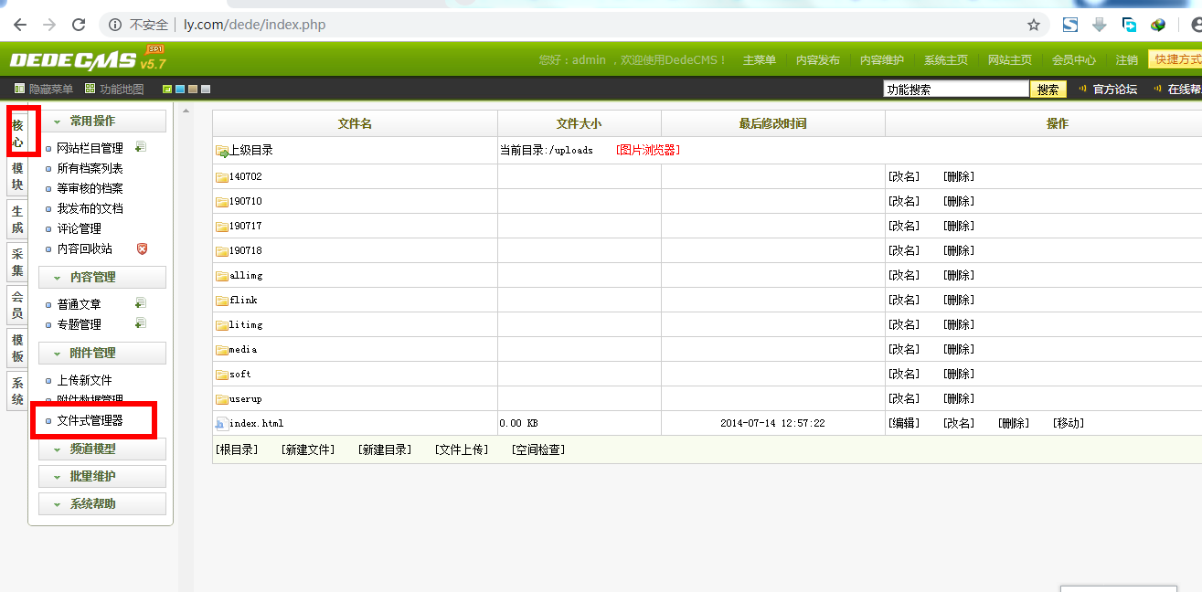The width and height of the screenshot is (1202, 592).
Task: Collapse the 常用操作 section
Action: click(101, 122)
